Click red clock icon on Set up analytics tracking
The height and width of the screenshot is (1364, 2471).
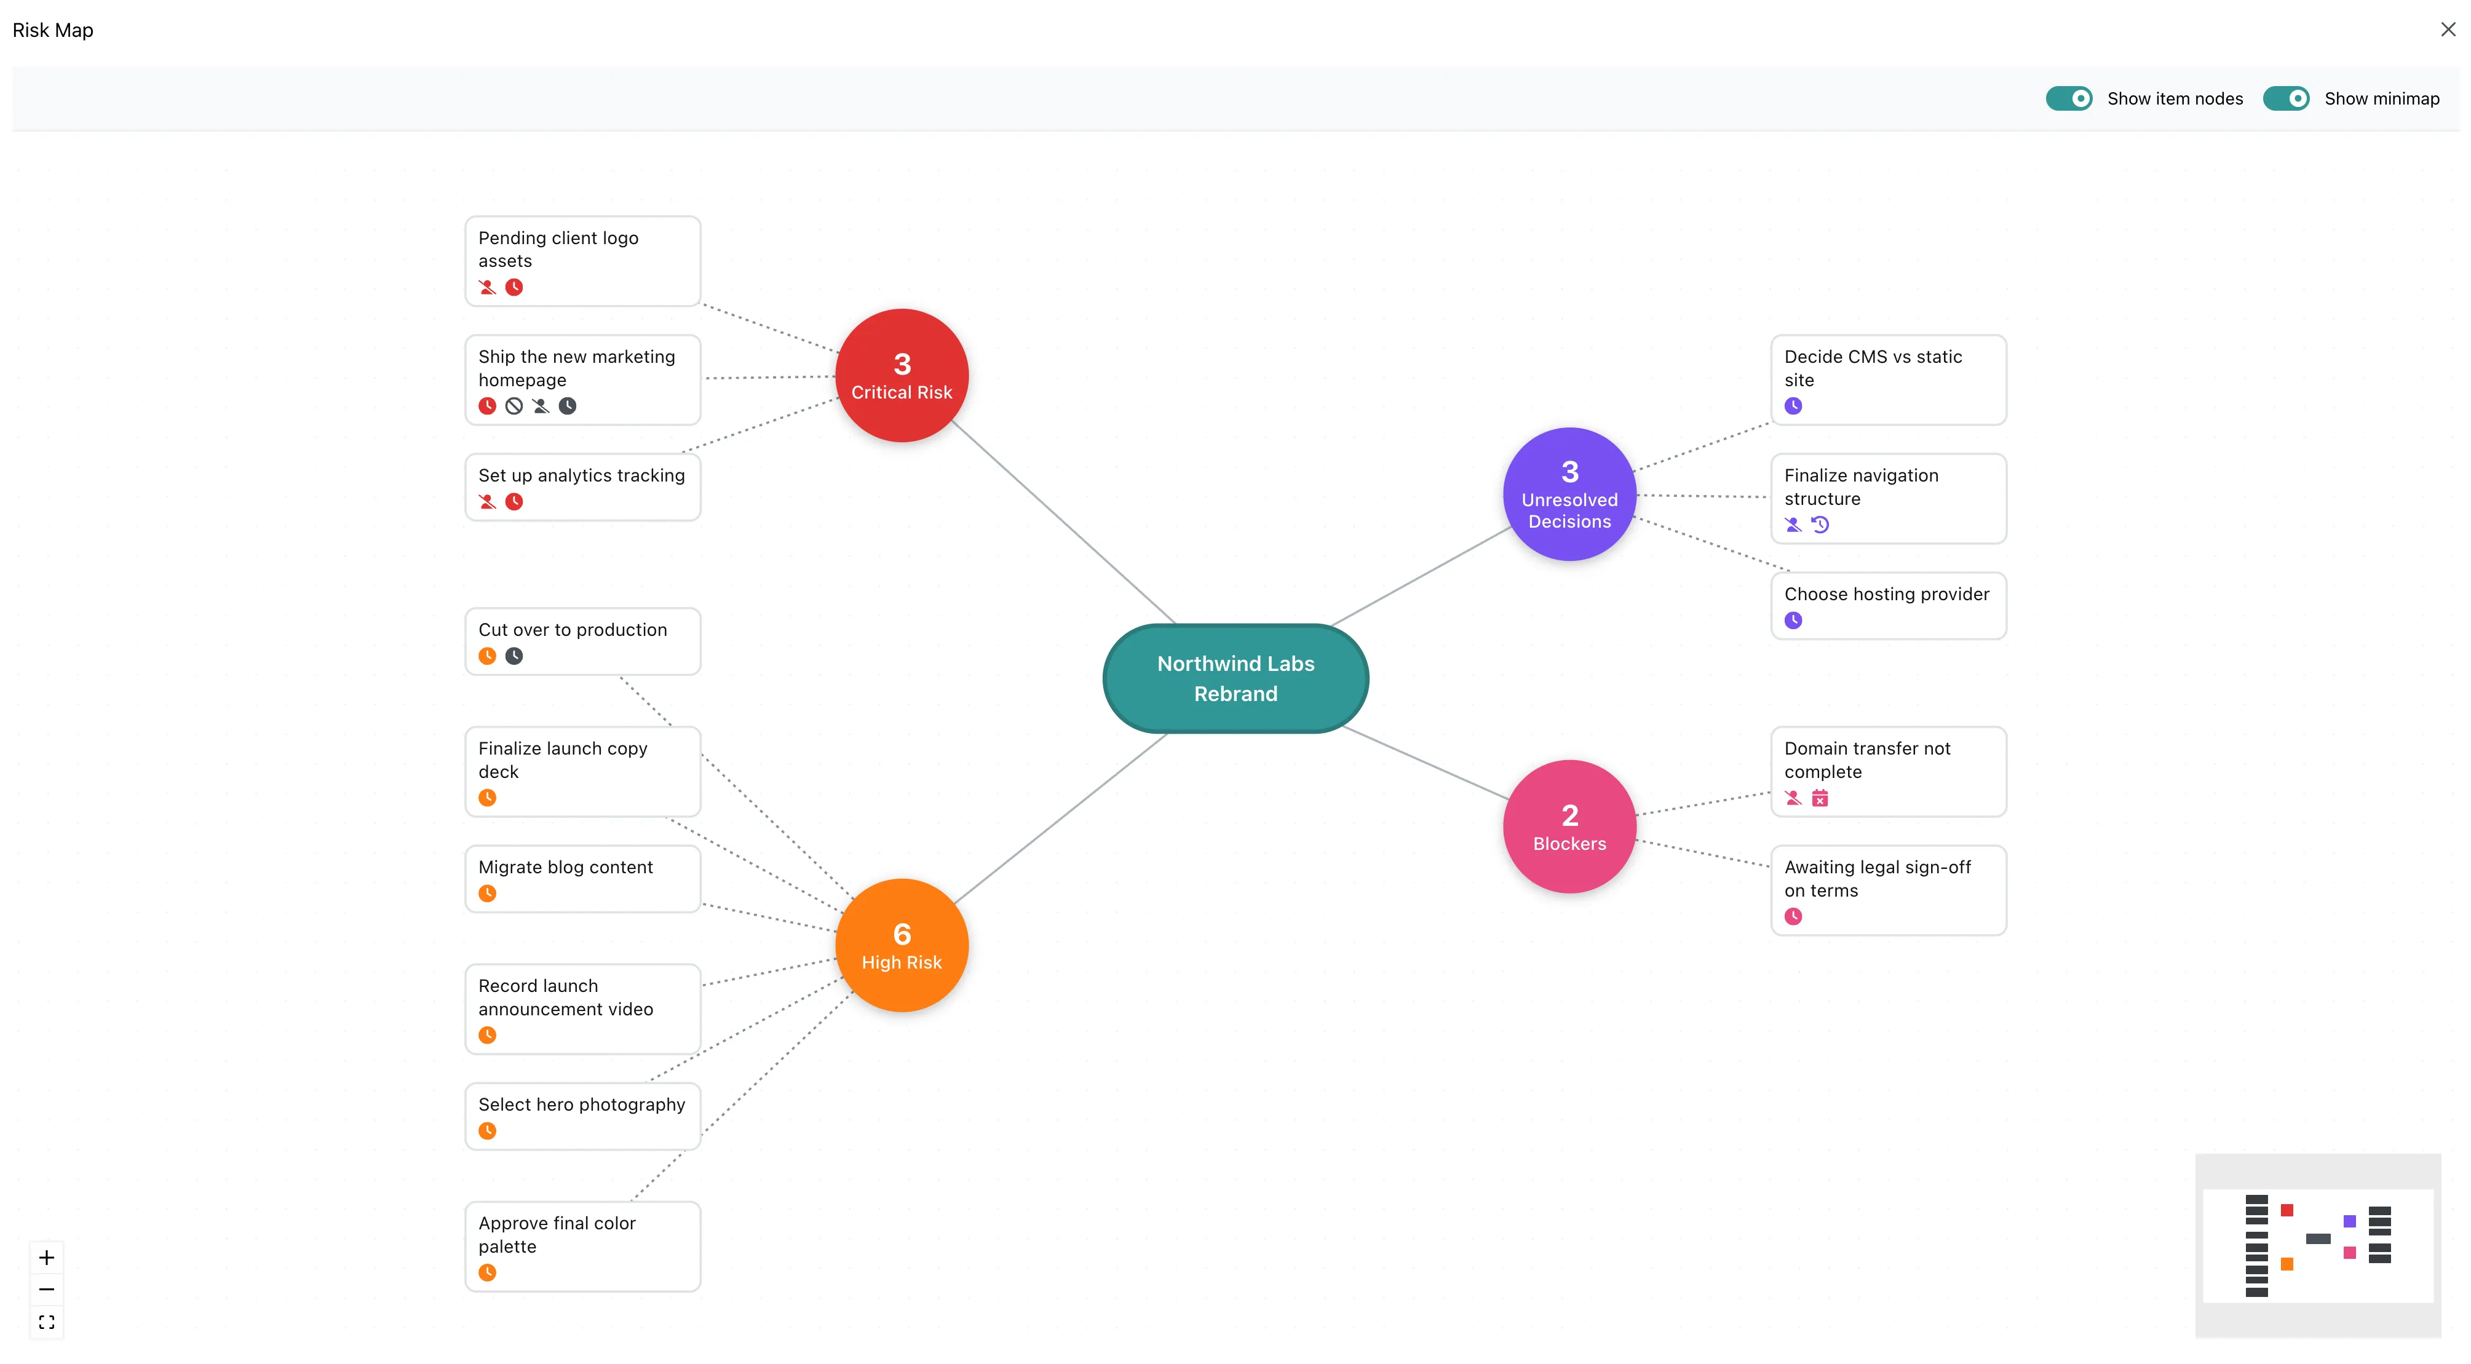[514, 502]
